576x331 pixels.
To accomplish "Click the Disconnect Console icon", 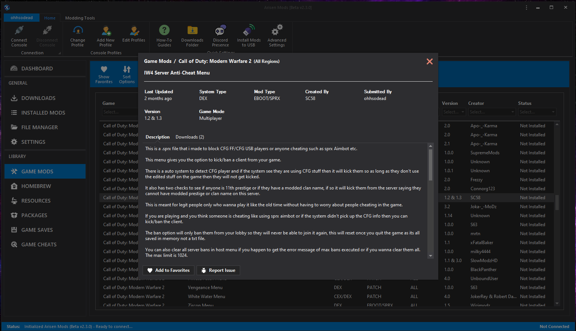I will point(47,30).
